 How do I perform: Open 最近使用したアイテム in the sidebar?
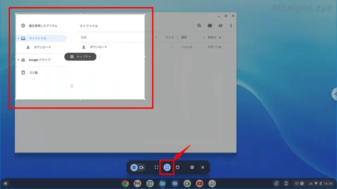(x=42, y=25)
